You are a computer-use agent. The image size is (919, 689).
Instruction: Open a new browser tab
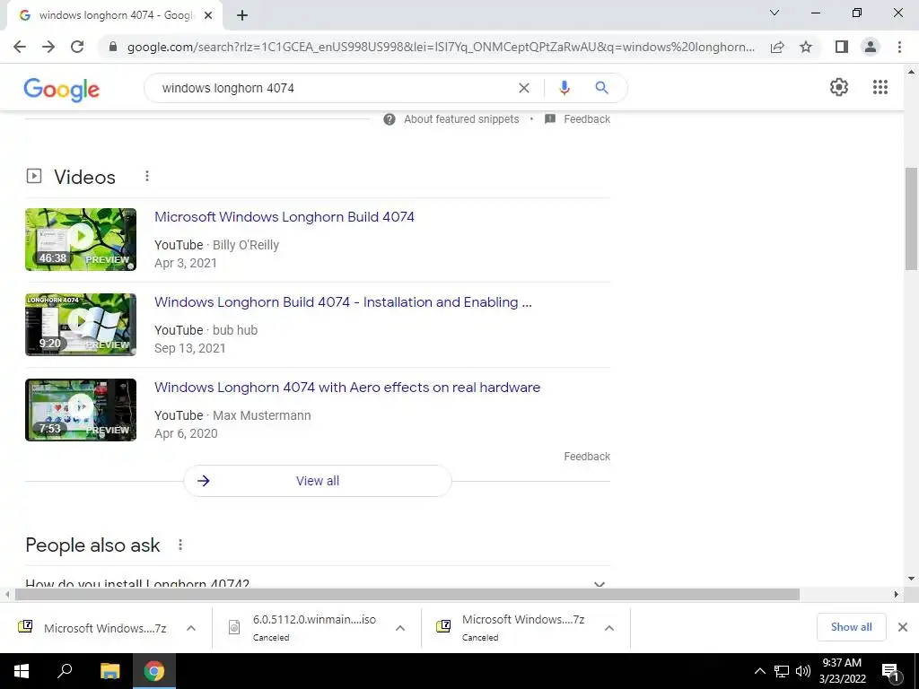click(242, 15)
